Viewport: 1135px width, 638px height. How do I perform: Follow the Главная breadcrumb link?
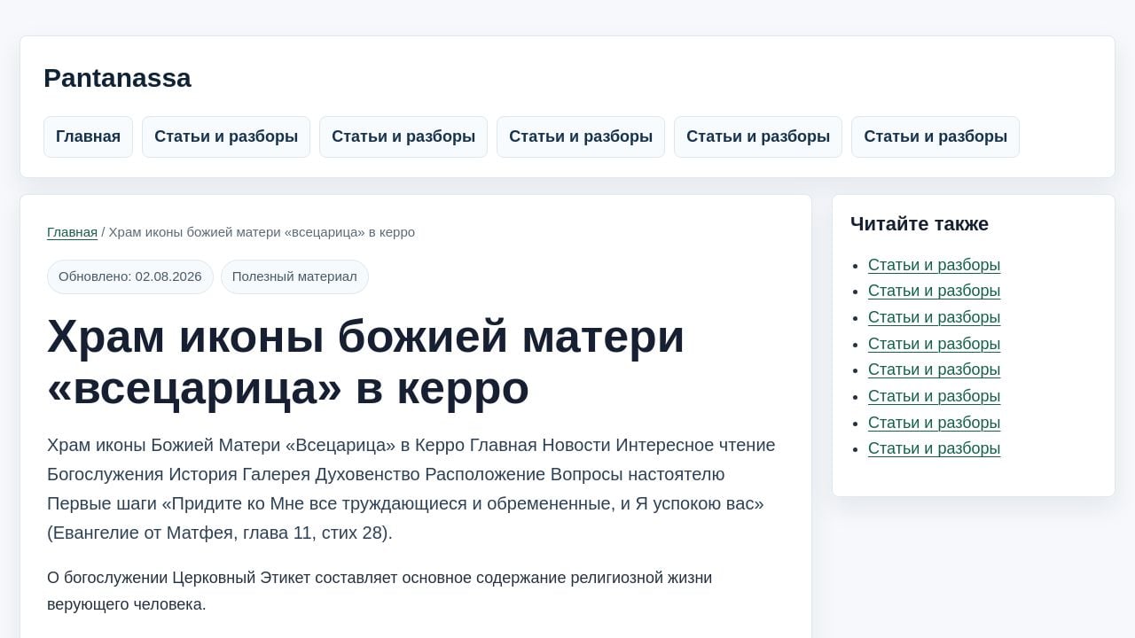pos(72,232)
